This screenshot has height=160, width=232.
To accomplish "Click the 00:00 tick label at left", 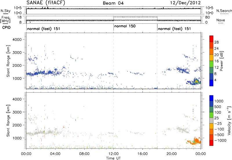I will (26, 154).
